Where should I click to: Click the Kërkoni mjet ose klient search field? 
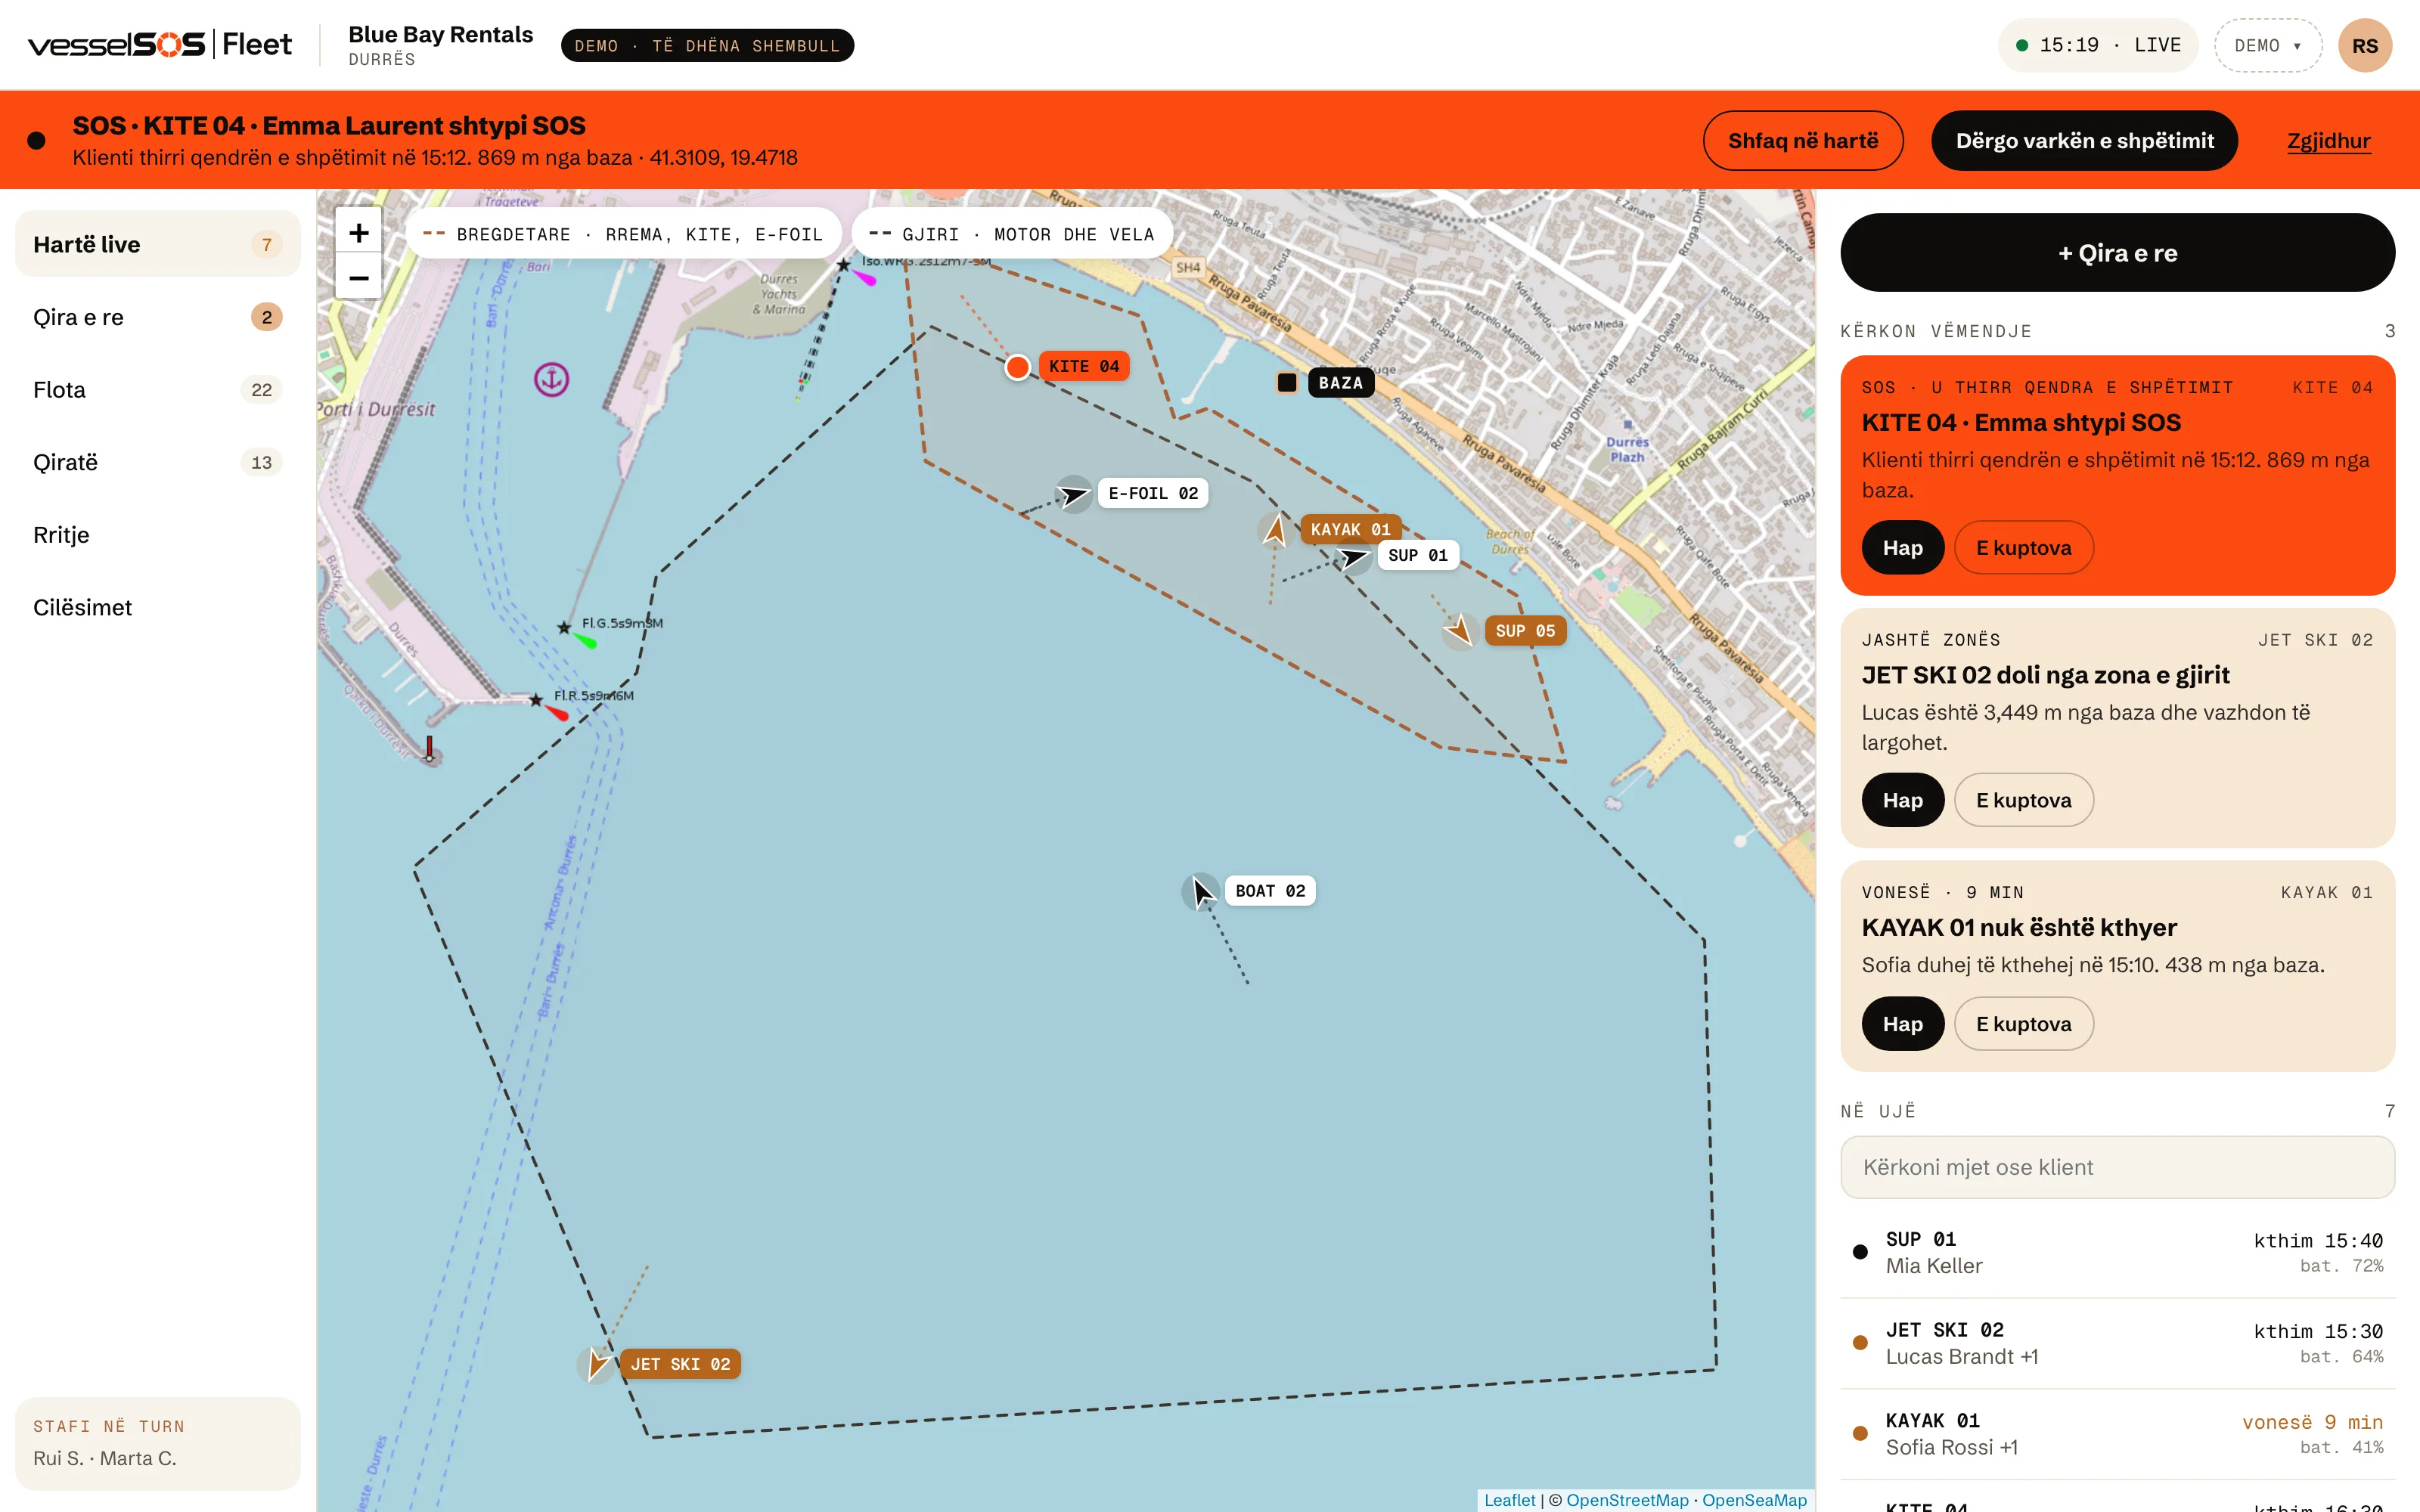[x=2117, y=1167]
